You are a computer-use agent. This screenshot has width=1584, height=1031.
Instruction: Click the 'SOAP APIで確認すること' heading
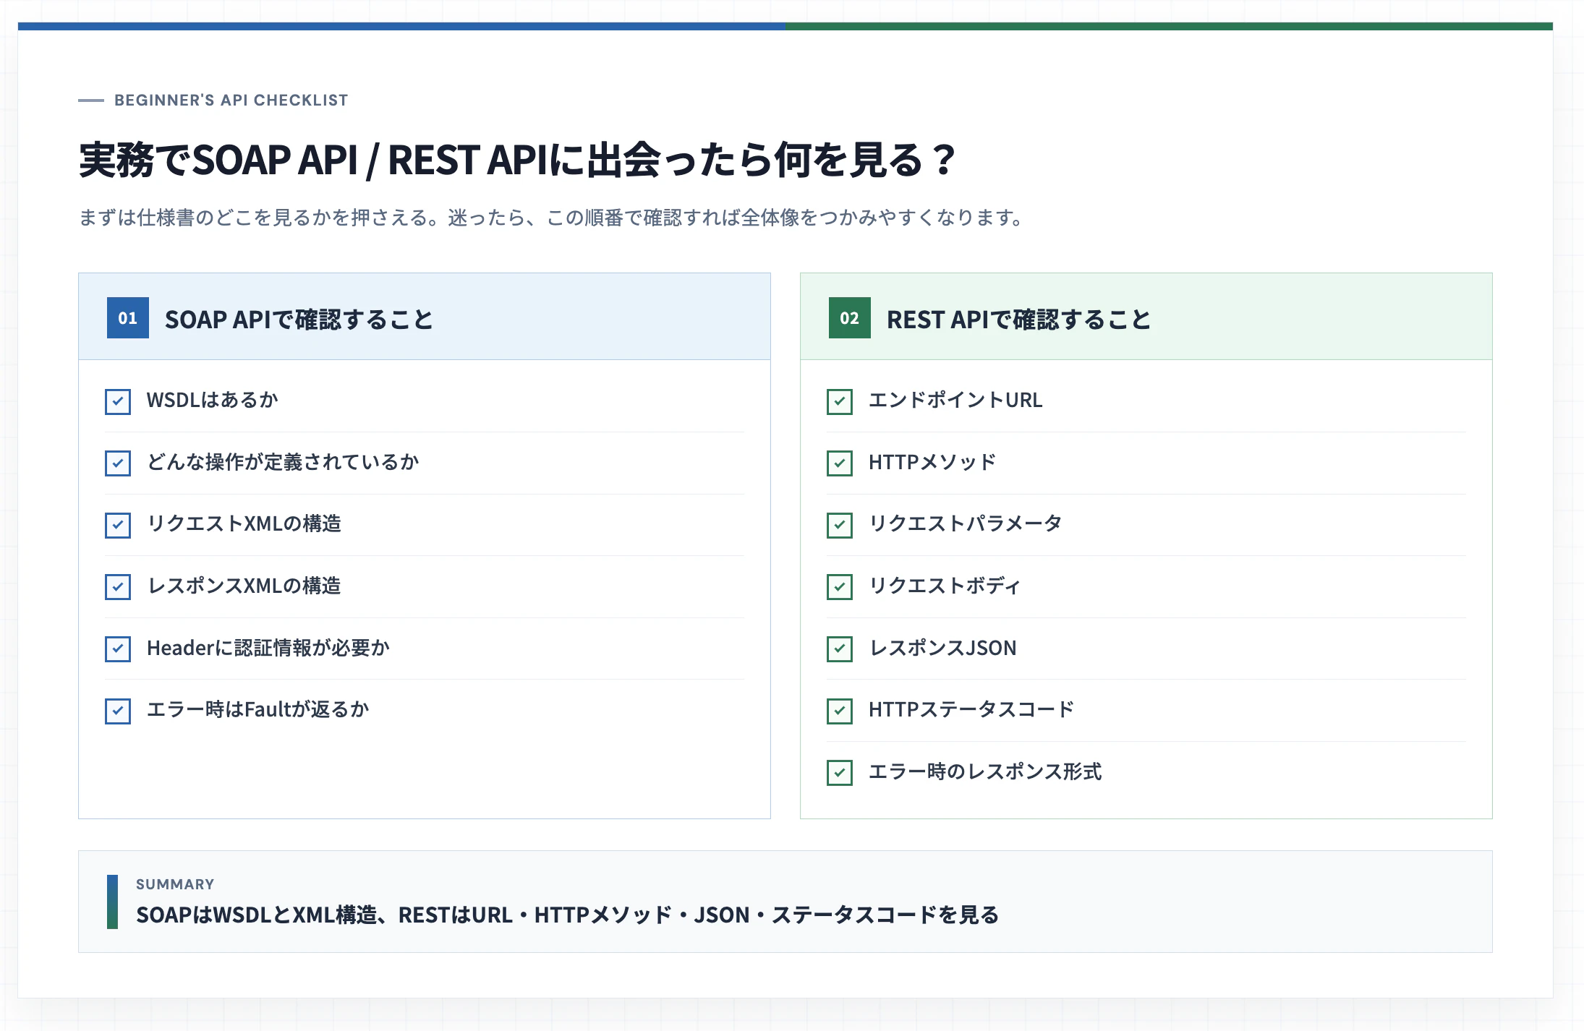pos(299,320)
